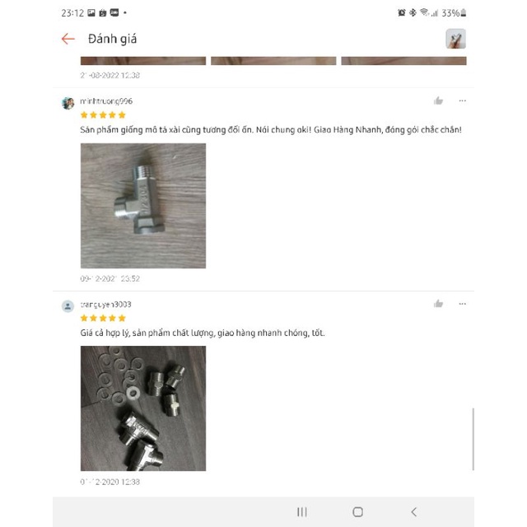The image size is (527, 527).
Task: Tap the username minhtruong996
Action: [106, 101]
